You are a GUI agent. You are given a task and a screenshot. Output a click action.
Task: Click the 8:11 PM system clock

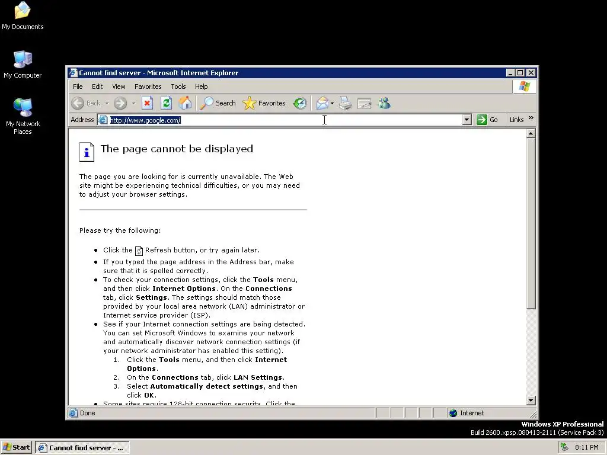(586, 448)
